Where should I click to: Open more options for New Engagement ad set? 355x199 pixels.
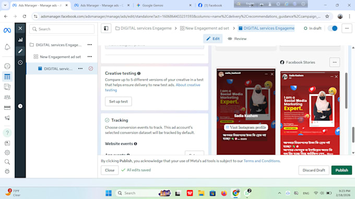[90, 57]
